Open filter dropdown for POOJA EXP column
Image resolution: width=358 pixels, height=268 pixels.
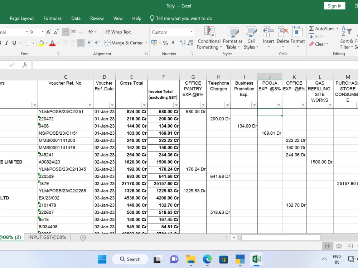(279, 105)
